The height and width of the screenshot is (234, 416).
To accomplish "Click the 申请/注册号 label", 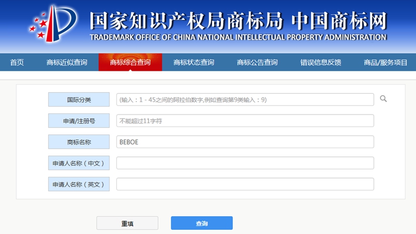I will click(79, 121).
